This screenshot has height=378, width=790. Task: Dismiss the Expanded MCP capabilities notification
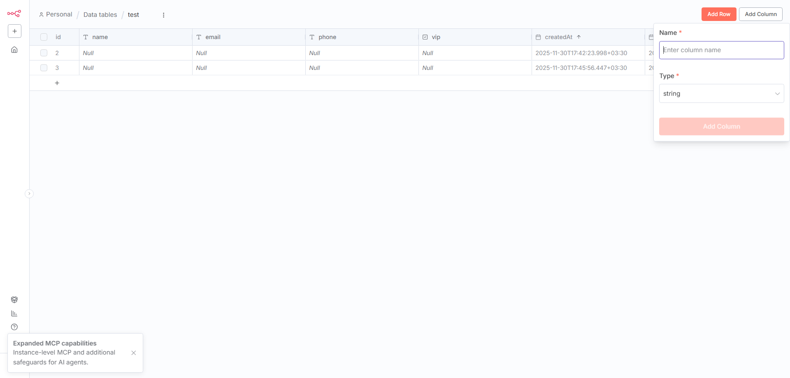tap(134, 353)
